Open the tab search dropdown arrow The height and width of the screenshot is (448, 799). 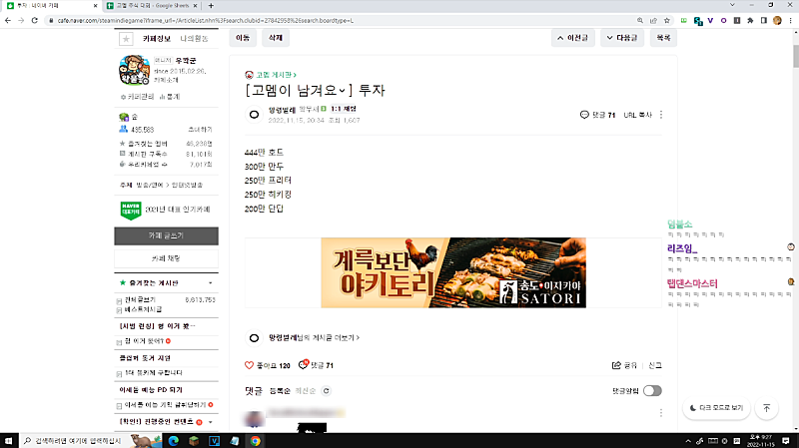(x=732, y=5)
